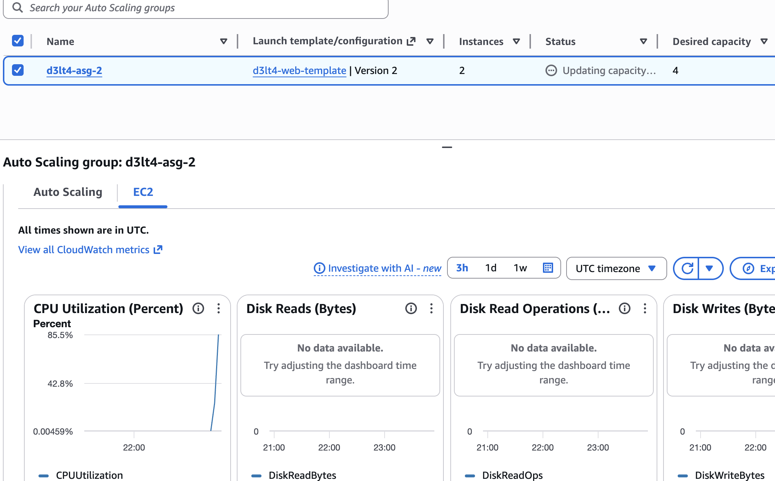Open the CPU Utilization widget options menu
The width and height of the screenshot is (775, 481).
219,308
